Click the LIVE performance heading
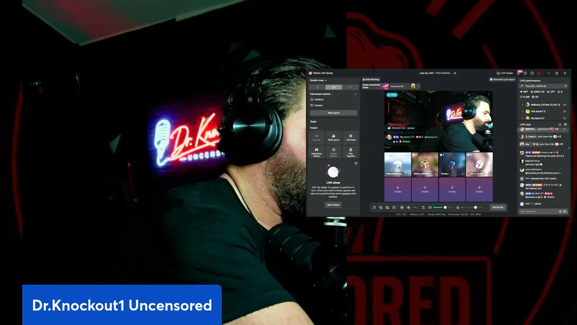 point(530,81)
